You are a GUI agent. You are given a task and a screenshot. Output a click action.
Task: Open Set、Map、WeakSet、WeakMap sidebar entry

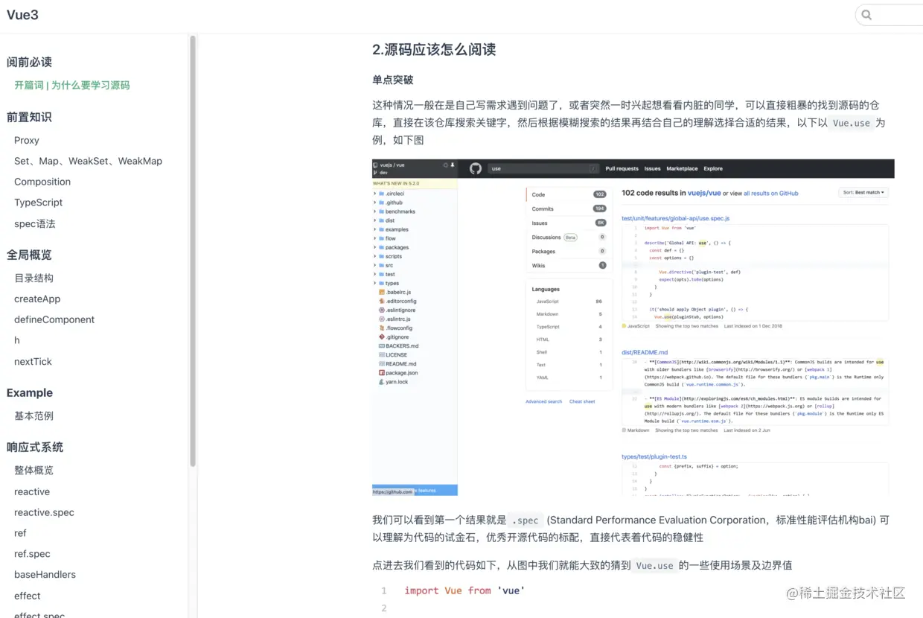88,161
